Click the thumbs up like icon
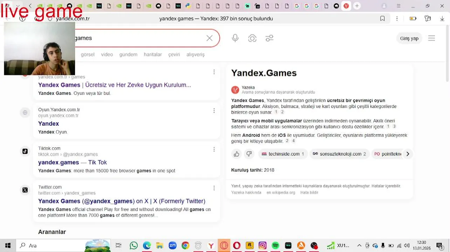The image size is (450, 252). tap(237, 154)
